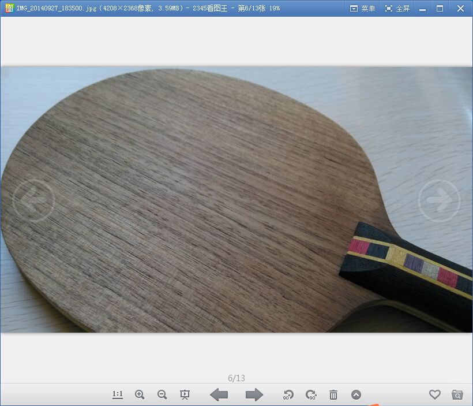This screenshot has width=473, height=406.
Task: Delete the current image with trash icon
Action: click(x=333, y=394)
